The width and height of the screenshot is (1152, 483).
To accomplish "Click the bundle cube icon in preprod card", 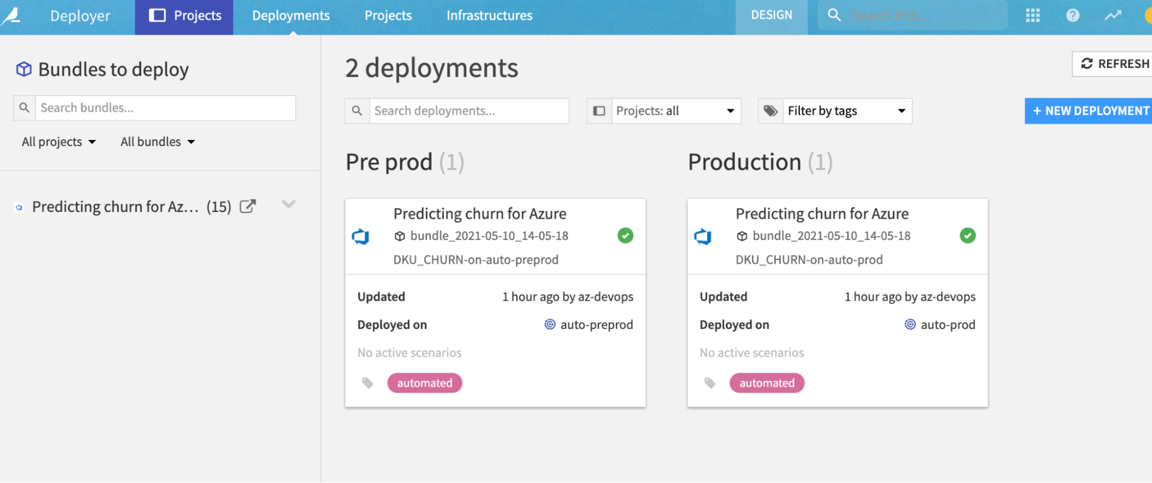I will click(400, 236).
